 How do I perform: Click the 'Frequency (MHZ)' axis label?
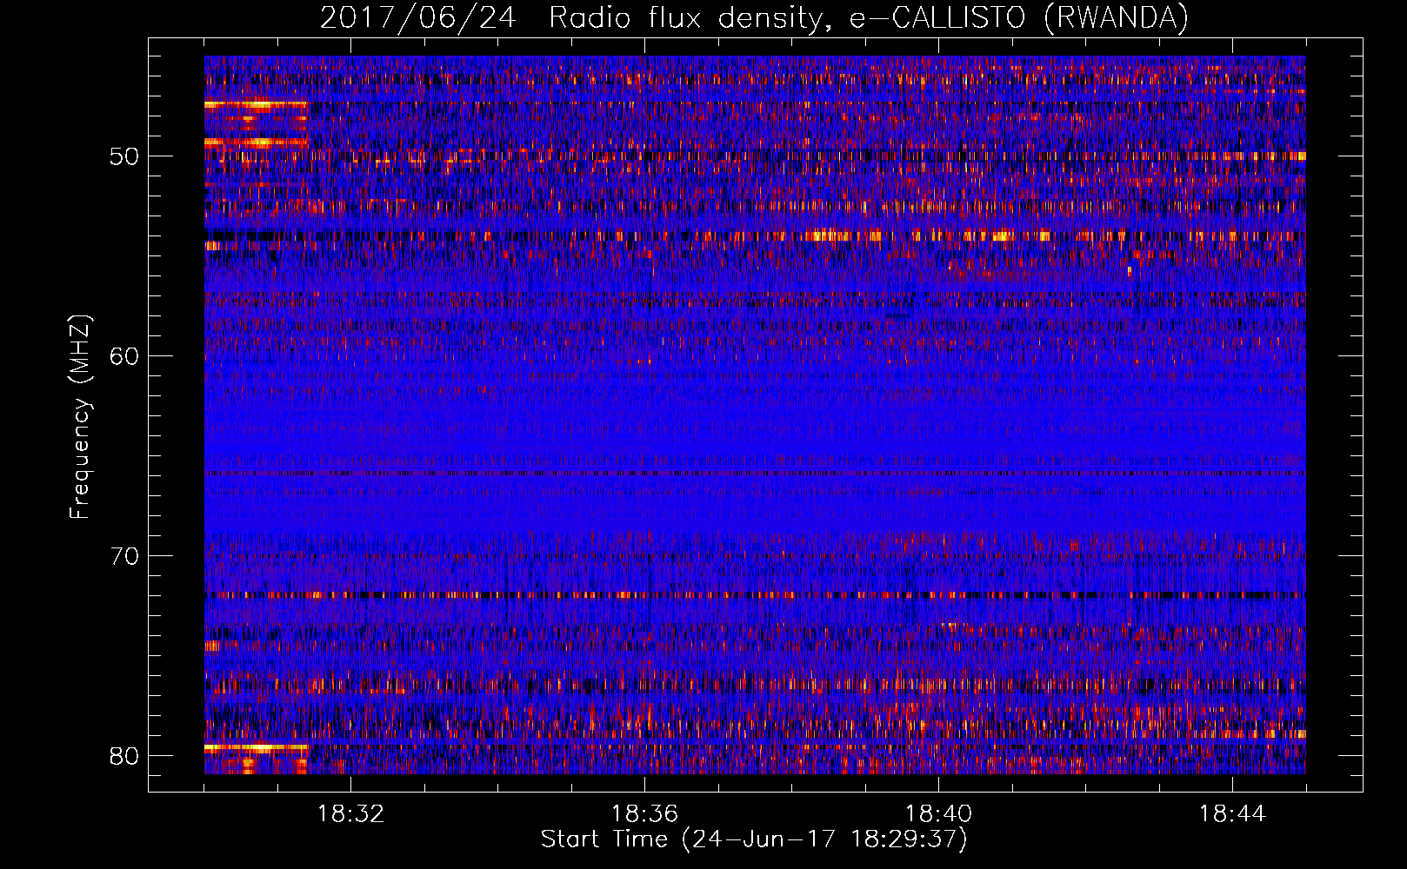pyautogui.click(x=80, y=416)
